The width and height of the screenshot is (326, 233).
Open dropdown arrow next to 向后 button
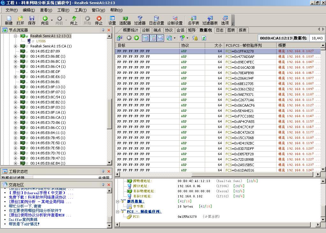[x=52, y=20]
